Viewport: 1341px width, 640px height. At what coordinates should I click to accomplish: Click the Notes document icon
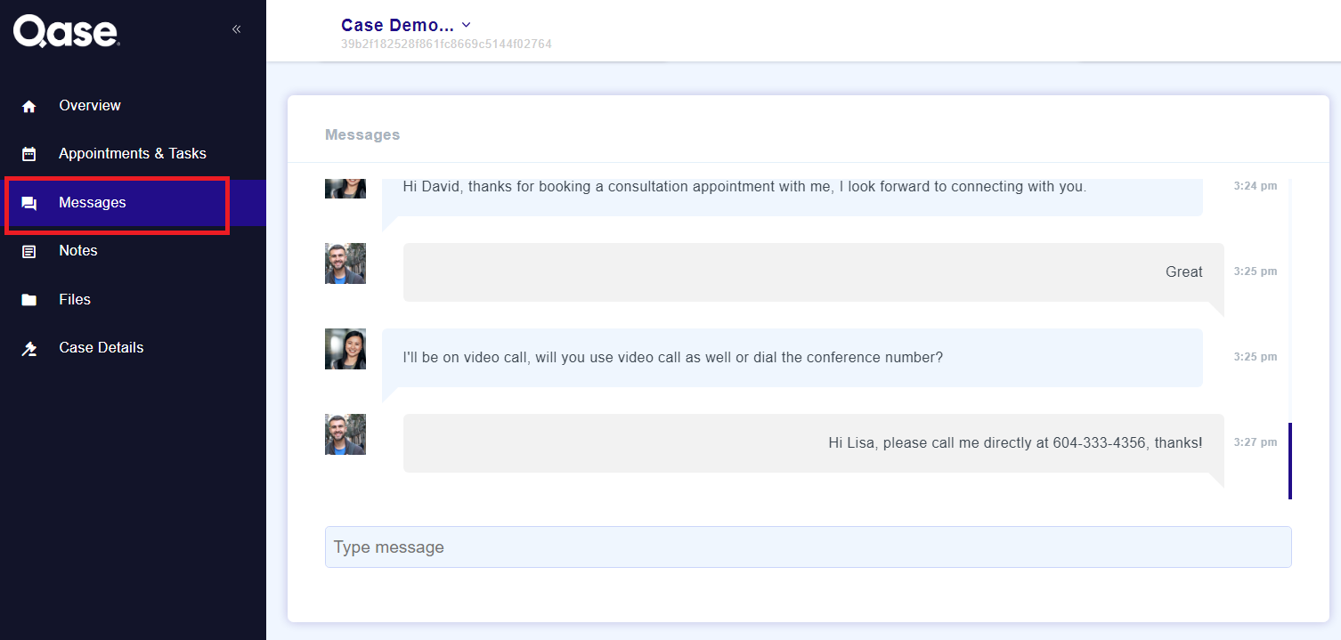point(29,251)
